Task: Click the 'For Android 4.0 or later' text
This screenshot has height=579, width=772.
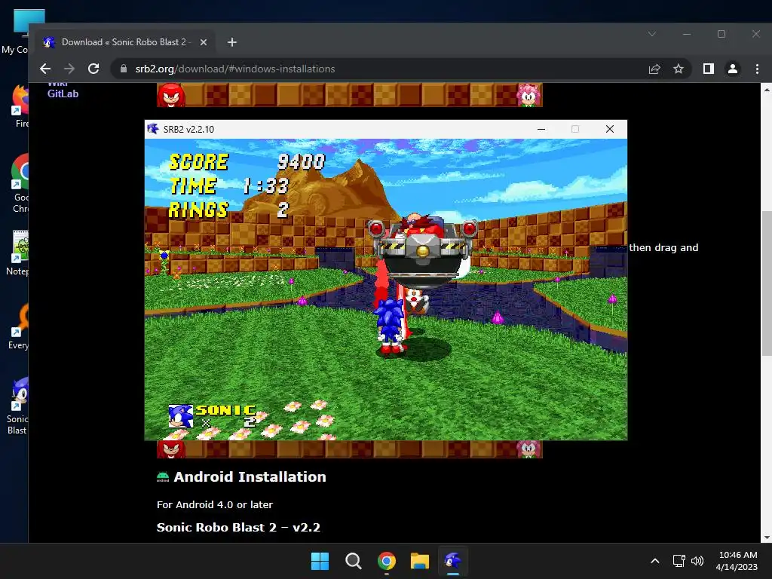Action: tap(215, 504)
